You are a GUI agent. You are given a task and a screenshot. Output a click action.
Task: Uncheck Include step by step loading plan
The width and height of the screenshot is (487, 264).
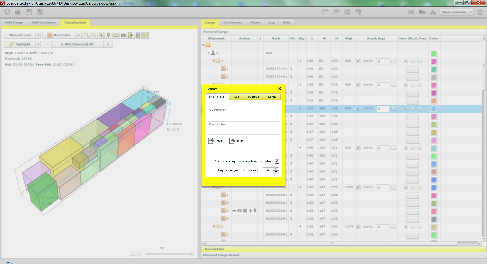[277, 161]
